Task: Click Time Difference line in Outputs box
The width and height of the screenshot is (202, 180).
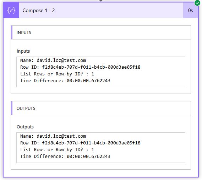Action: point(65,157)
